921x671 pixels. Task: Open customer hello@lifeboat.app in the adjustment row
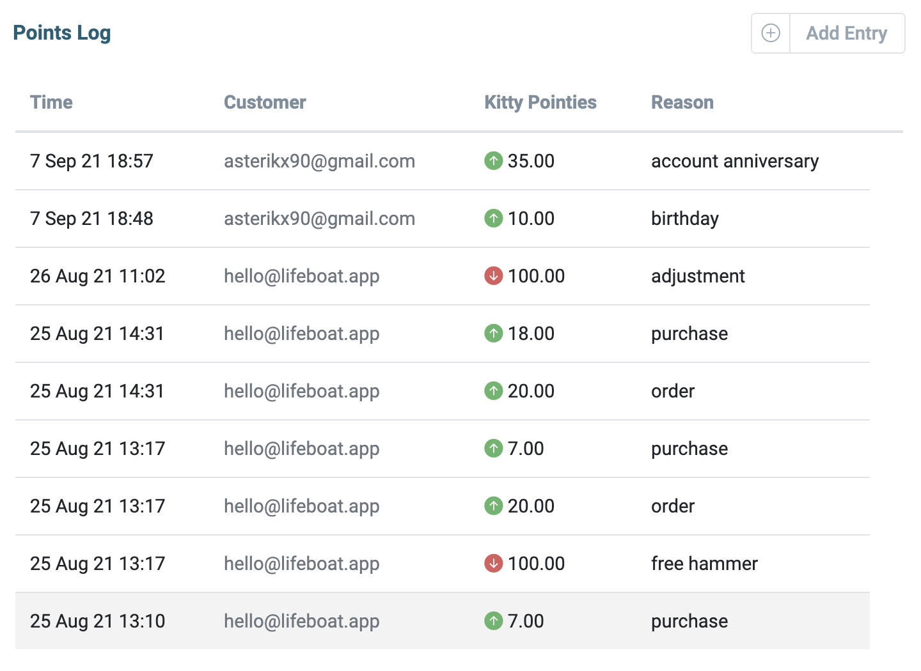[x=302, y=276]
